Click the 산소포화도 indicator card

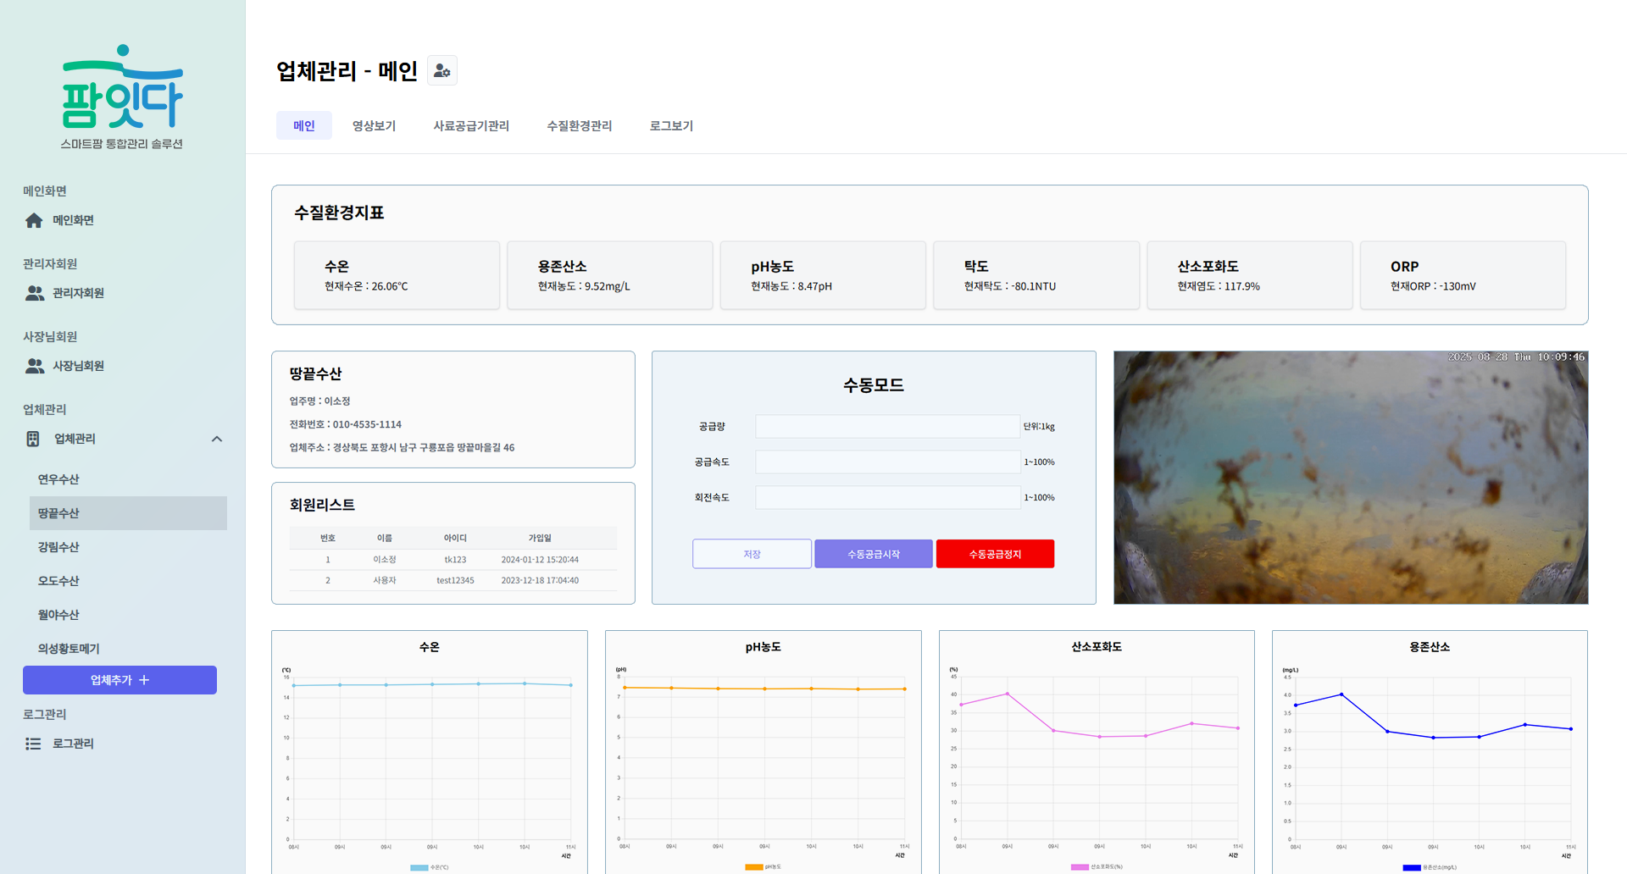pos(1250,275)
